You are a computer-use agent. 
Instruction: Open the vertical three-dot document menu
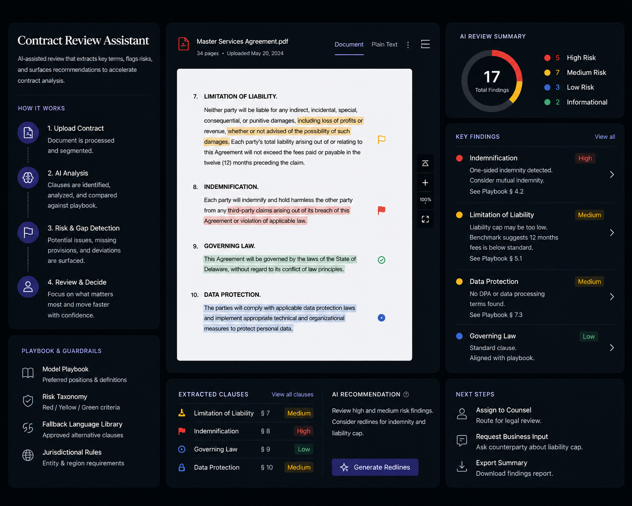tap(408, 45)
